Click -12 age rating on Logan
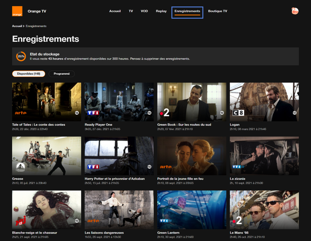 point(295,113)
